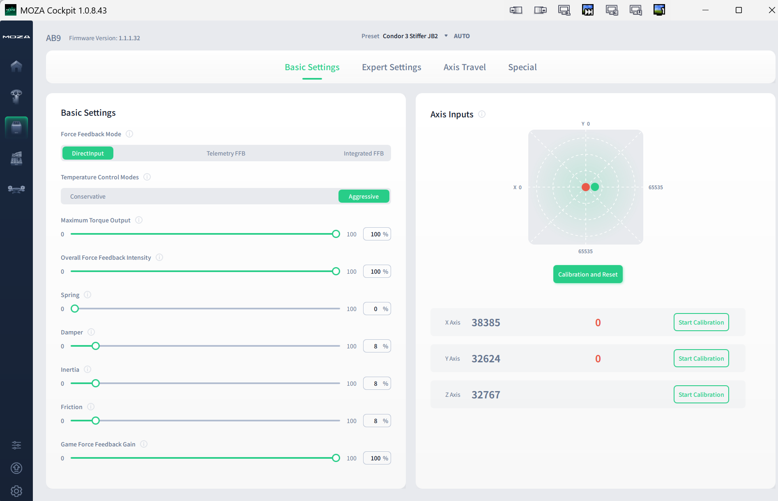Switch temperature control to Conservative
Image resolution: width=778 pixels, height=501 pixels.
88,196
